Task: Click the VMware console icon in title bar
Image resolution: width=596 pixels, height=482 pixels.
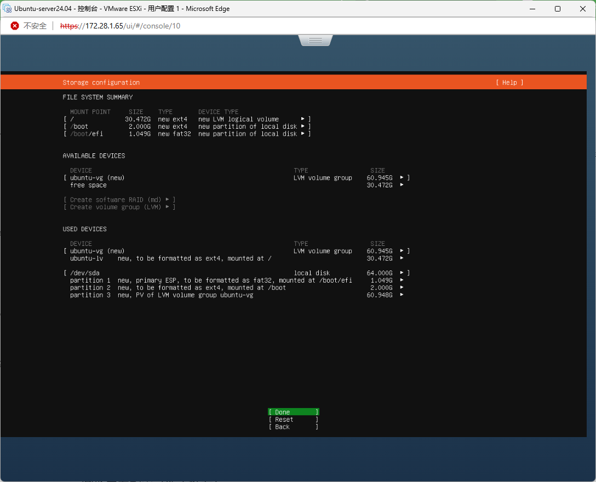Action: 8,9
